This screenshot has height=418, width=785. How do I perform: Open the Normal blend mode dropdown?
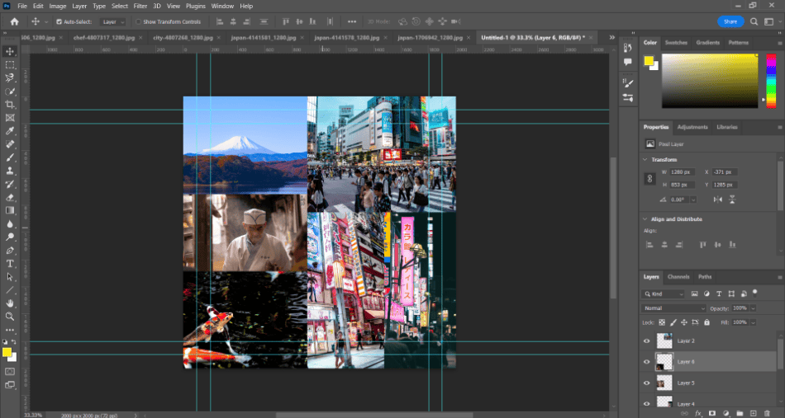673,308
